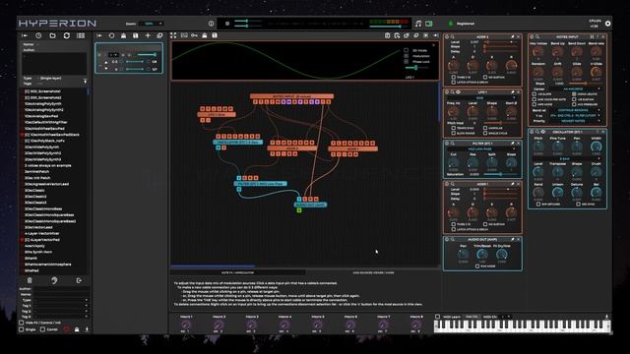Click the pin icon on AUDIO OUT panel
Image resolution: width=630 pixels, height=354 pixels.
coord(512,239)
